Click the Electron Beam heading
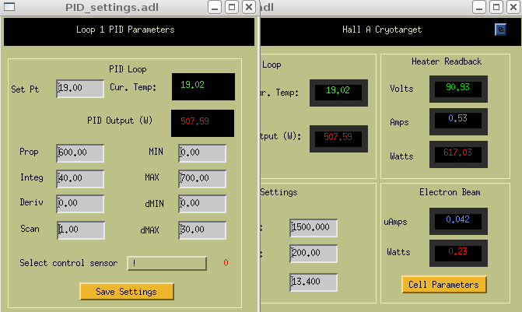Viewport: 522px width, 312px height. [450, 192]
